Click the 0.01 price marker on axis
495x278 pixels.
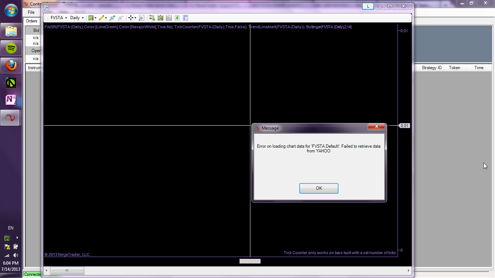404,126
